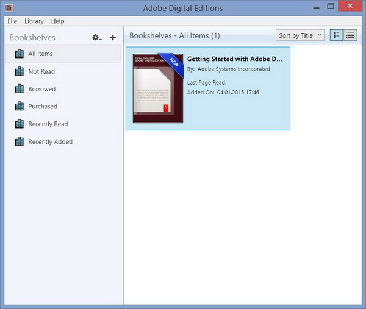Image resolution: width=366 pixels, height=309 pixels.
Task: Click Purchased bookshelf icon
Action: point(19,106)
